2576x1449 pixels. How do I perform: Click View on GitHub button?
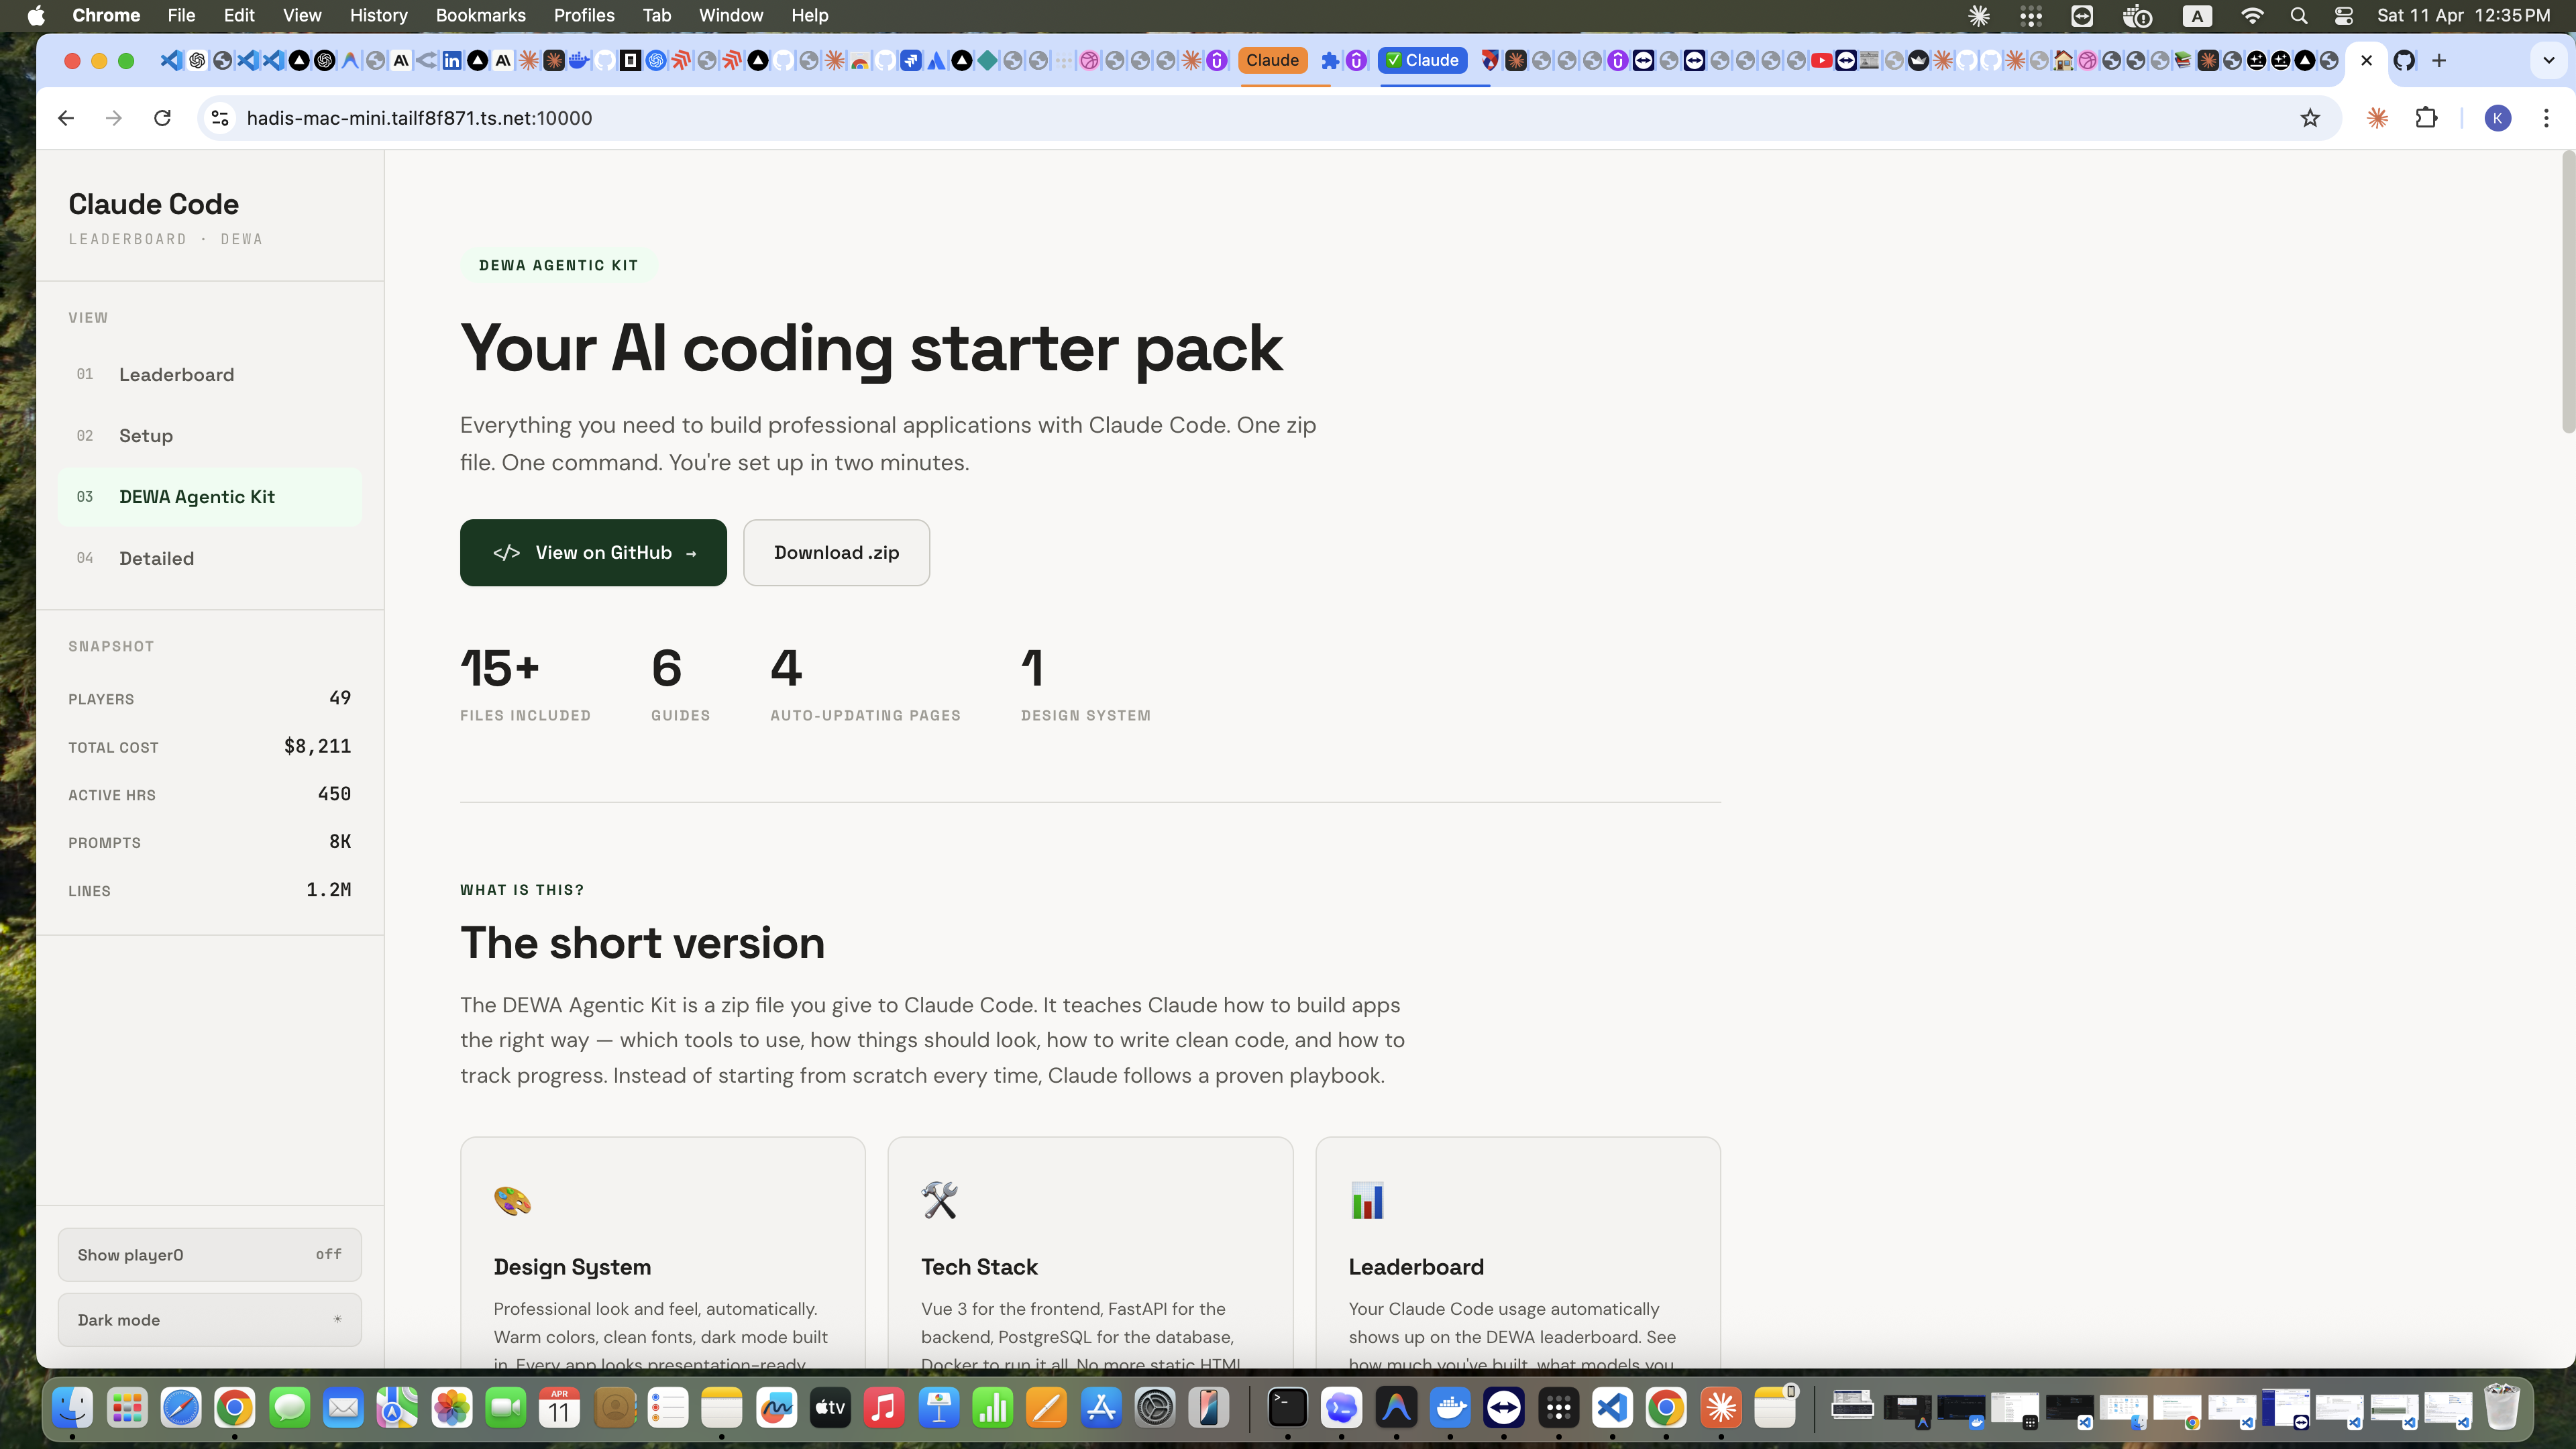(x=593, y=552)
